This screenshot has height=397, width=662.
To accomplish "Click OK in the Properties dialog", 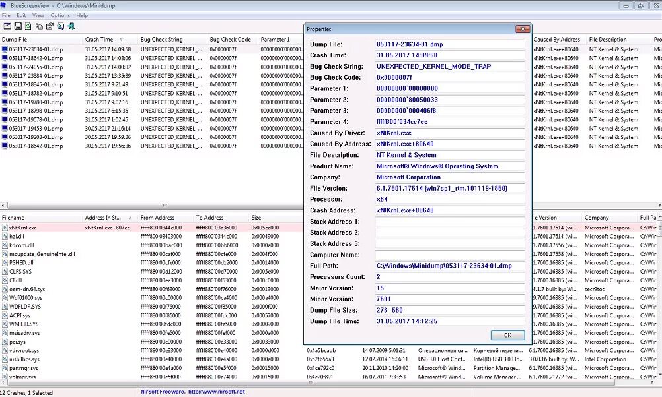I will pyautogui.click(x=507, y=335).
